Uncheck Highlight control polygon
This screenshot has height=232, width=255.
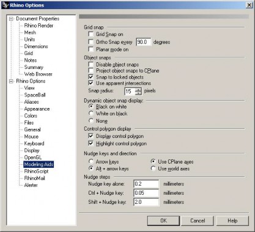pyautogui.click(x=91, y=143)
